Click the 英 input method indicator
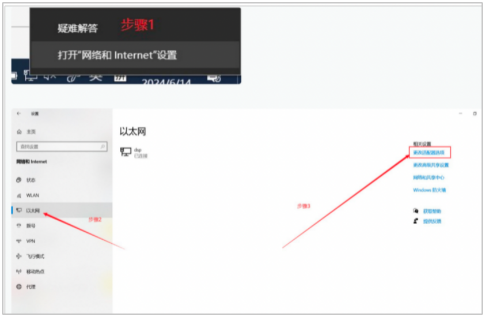 click(96, 77)
